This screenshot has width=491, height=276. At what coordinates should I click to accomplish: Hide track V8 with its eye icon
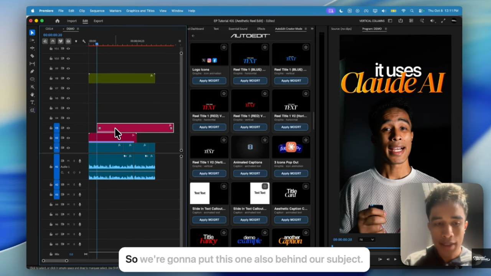click(68, 78)
